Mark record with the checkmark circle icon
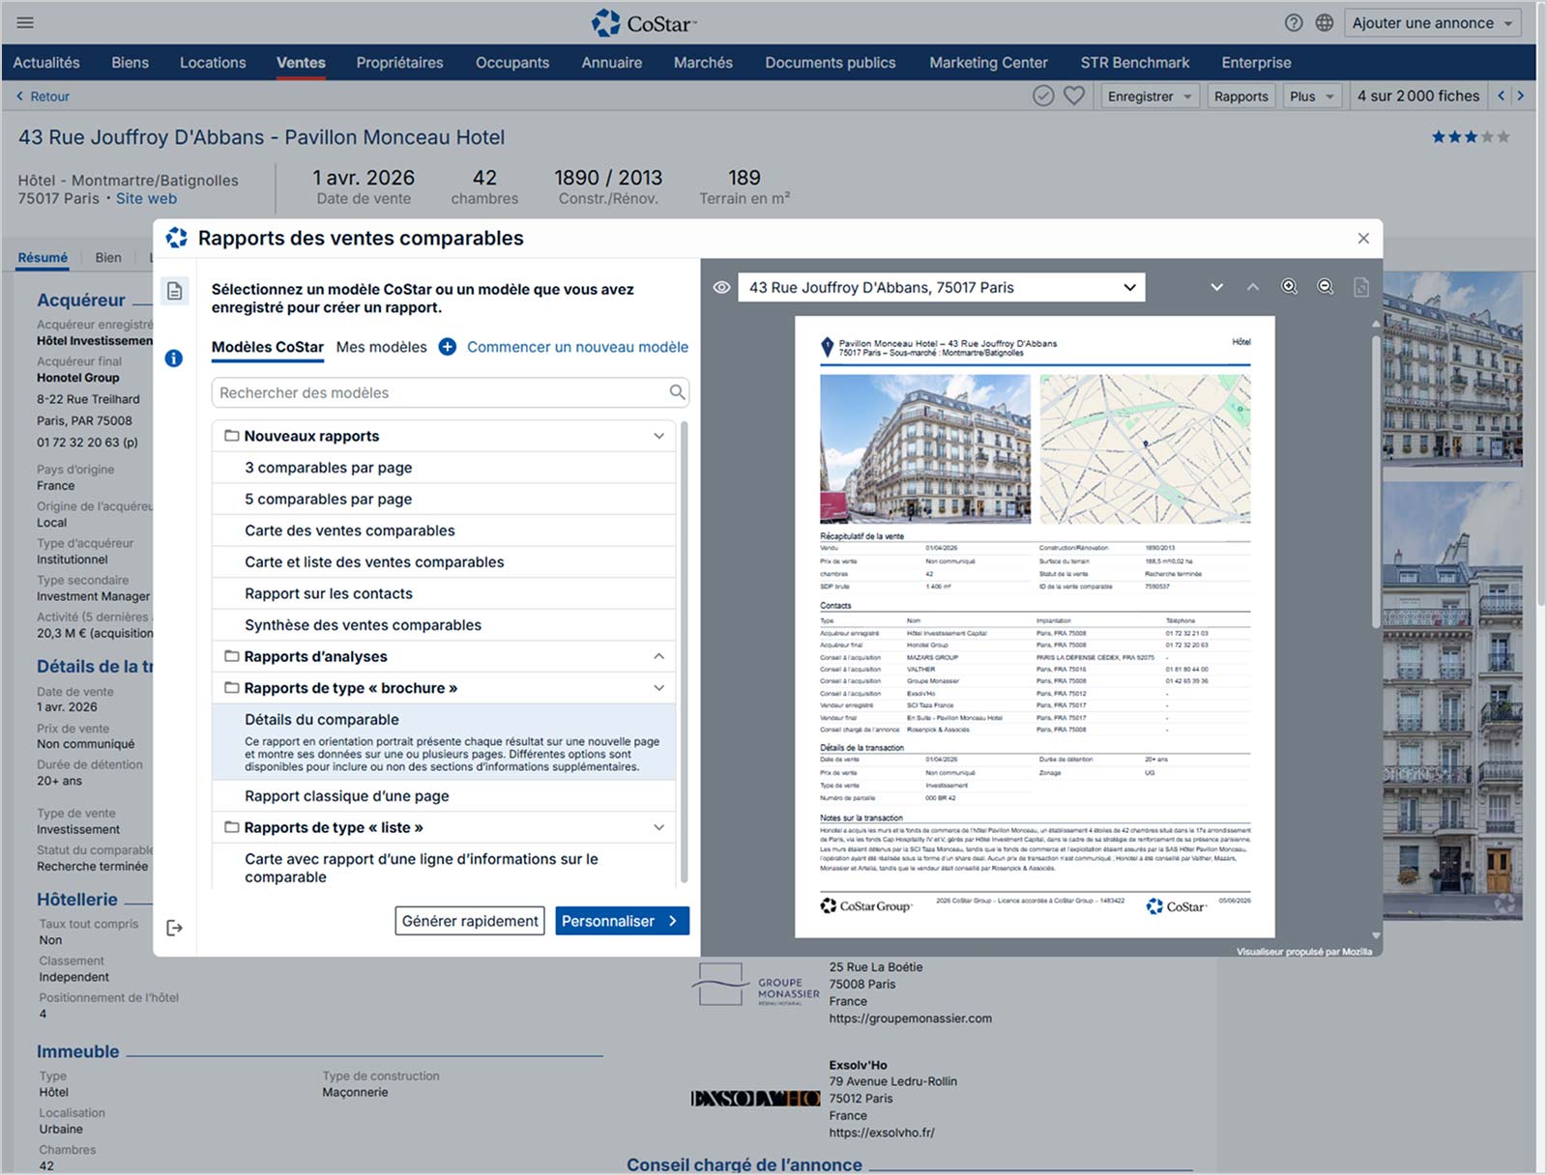This screenshot has height=1175, width=1547. coord(1043,96)
